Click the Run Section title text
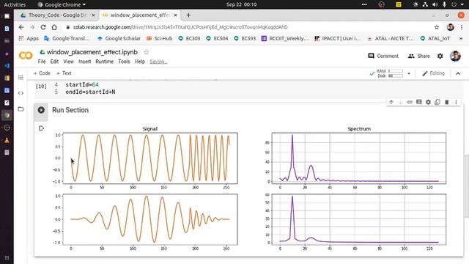Image resolution: width=469 pixels, height=264 pixels. coord(70,110)
